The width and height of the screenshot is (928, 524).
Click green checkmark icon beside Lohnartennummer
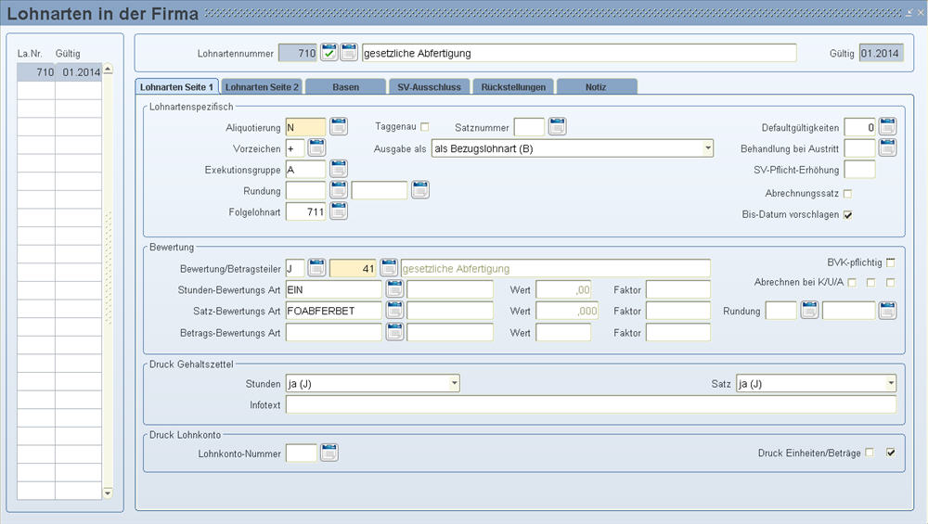329,53
